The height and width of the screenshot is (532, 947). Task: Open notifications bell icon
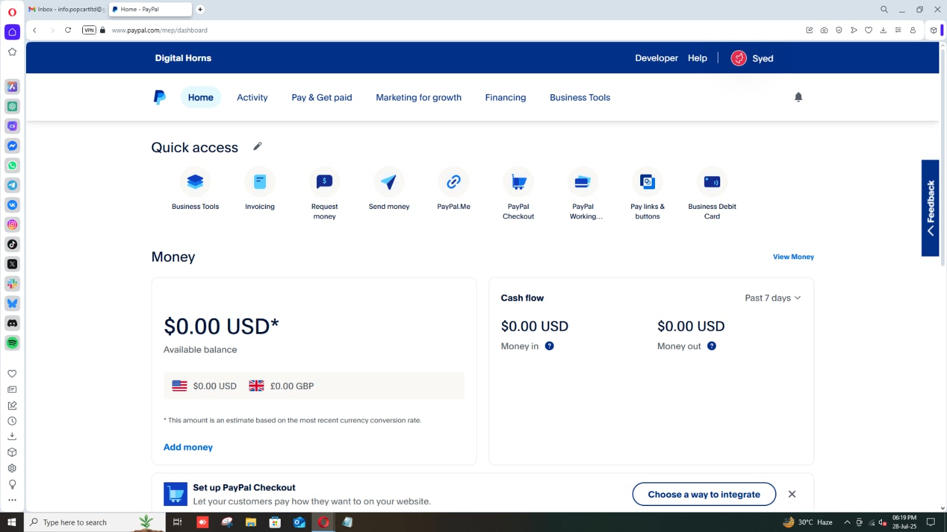[798, 97]
